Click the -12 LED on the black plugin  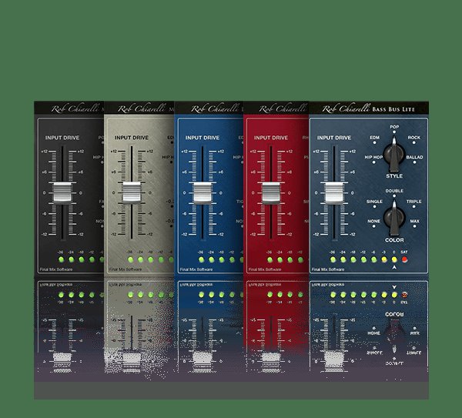[92, 259]
